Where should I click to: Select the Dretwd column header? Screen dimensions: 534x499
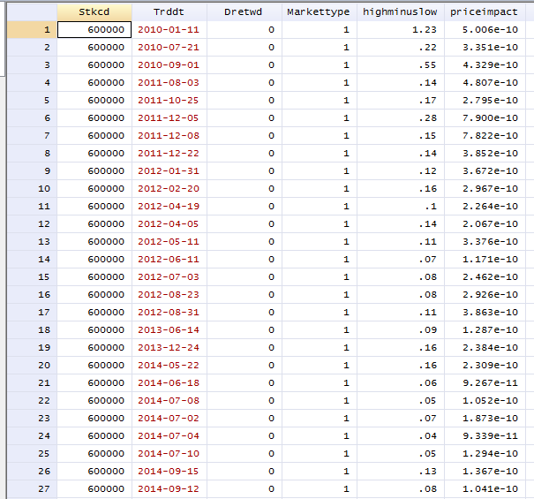(x=244, y=12)
